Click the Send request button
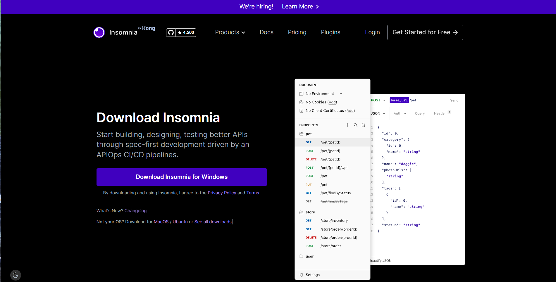Image resolution: width=556 pixels, height=282 pixels. pos(454,100)
